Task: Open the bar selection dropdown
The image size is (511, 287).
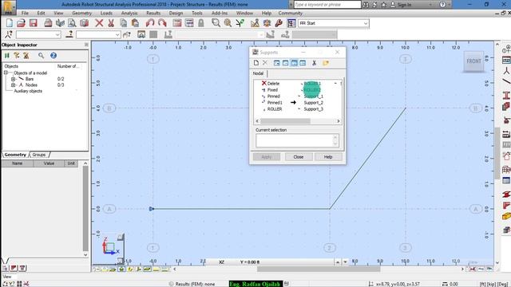Action: point(117,34)
